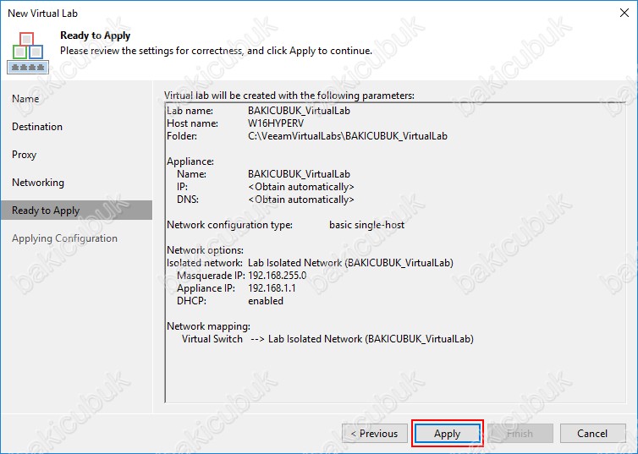Jump to the Networking step

coord(38,183)
